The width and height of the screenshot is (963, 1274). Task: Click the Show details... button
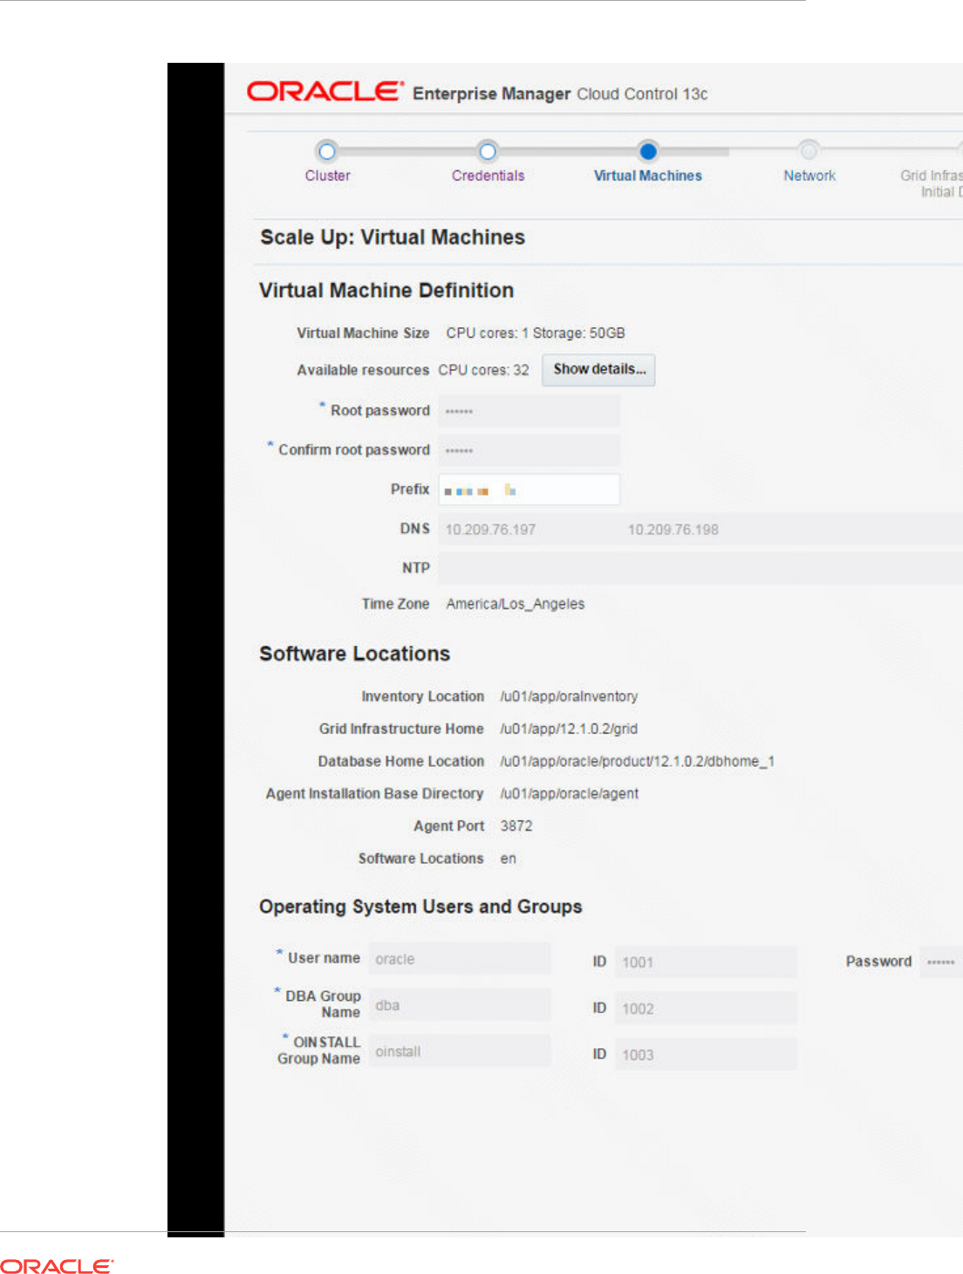(x=598, y=369)
